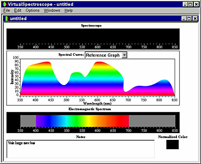Screen dimensions: 201x164
Task: Click the 'Electromagnetic Spectrum' heading
Action: pos(90,109)
